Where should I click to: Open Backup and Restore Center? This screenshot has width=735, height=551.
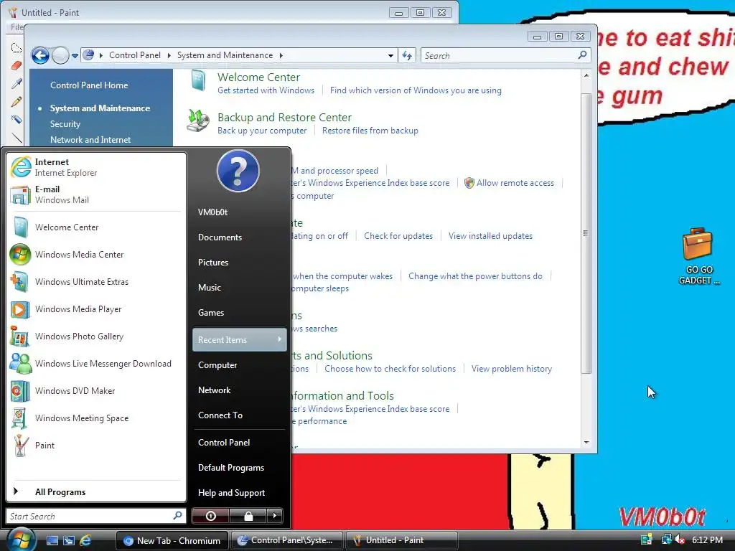click(284, 118)
